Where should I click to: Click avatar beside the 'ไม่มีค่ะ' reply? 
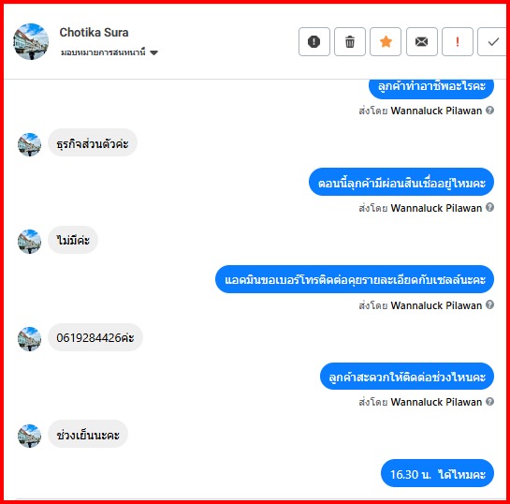[29, 242]
